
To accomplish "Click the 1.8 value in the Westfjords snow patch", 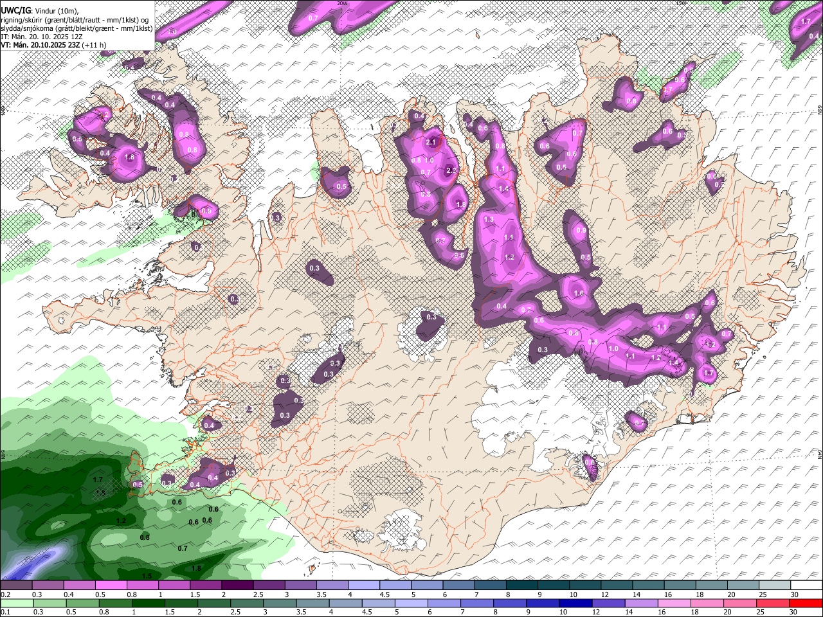I will tap(129, 157).
